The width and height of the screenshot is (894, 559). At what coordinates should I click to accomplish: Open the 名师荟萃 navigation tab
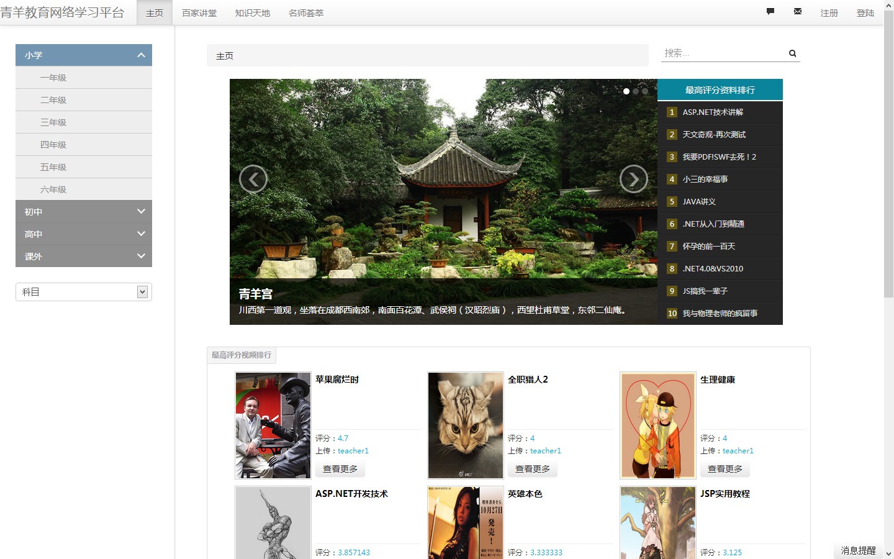coord(306,13)
